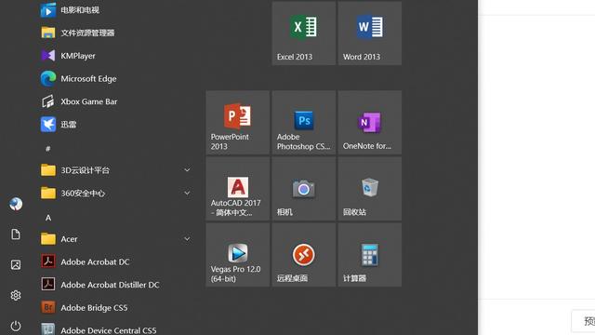
Task: Open 文件资源管理器 from the app list
Action: click(115, 33)
